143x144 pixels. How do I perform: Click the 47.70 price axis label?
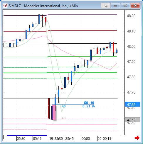(131, 92)
